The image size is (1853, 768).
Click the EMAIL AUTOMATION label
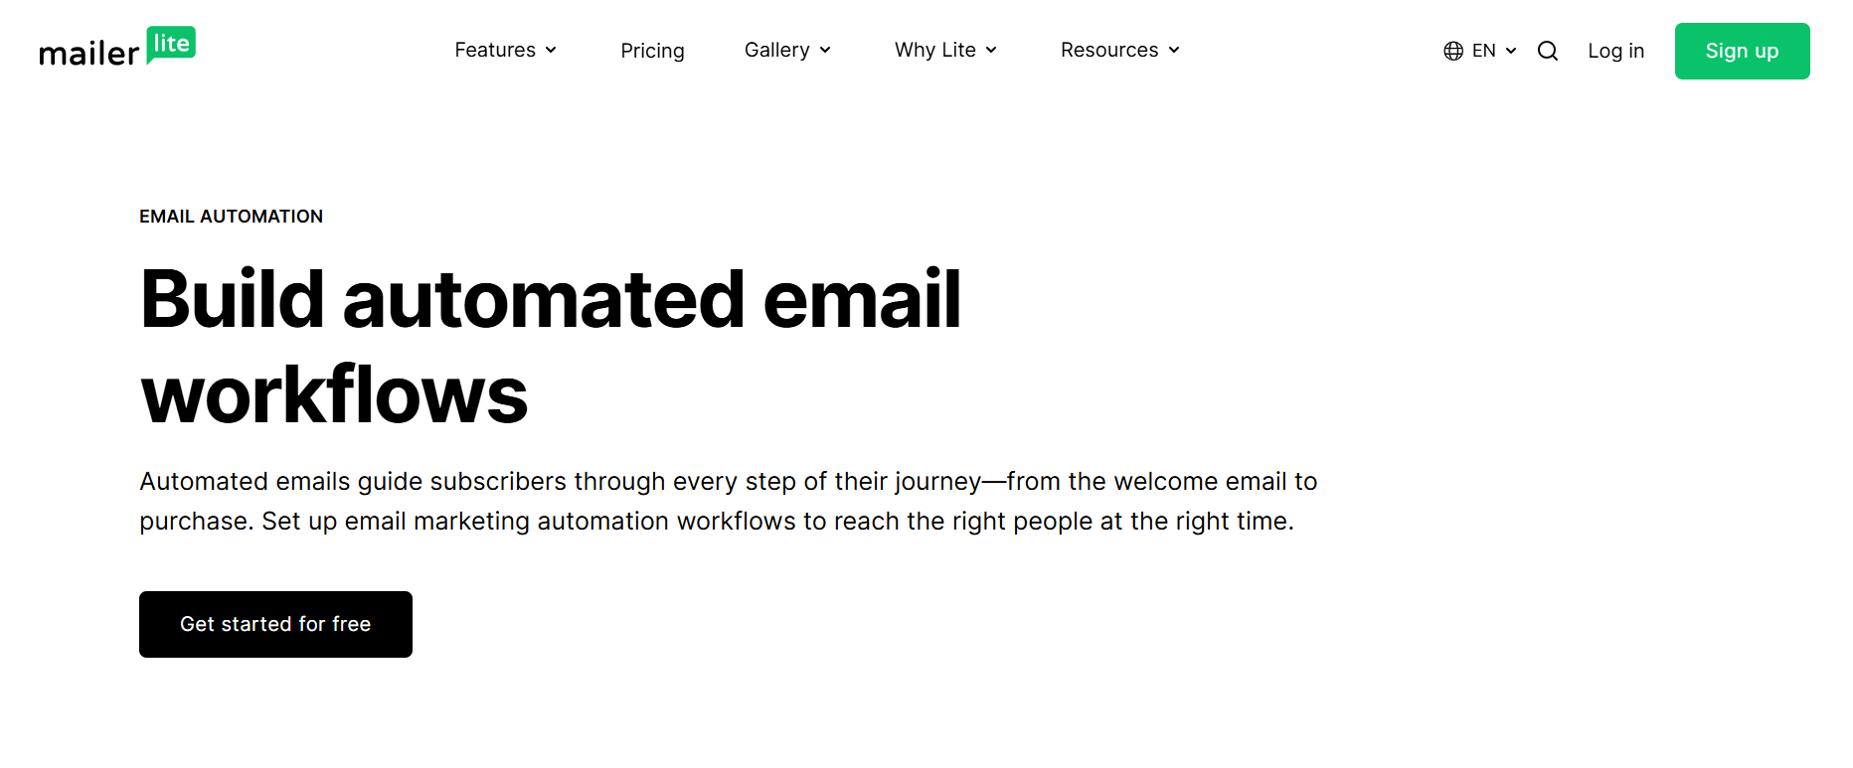(231, 216)
